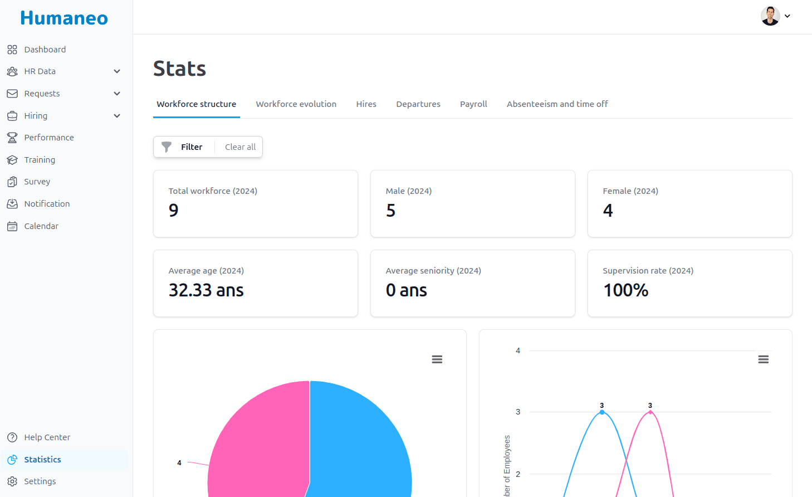Open Absenteeism and time off tab
This screenshot has height=497, width=812.
click(x=557, y=104)
